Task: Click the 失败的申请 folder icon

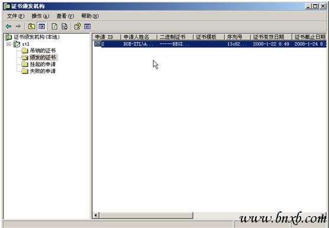Action: [x=25, y=71]
